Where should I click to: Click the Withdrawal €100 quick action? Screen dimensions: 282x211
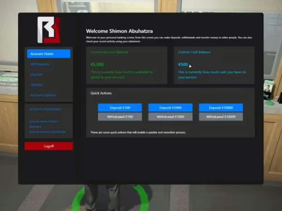click(x=120, y=116)
